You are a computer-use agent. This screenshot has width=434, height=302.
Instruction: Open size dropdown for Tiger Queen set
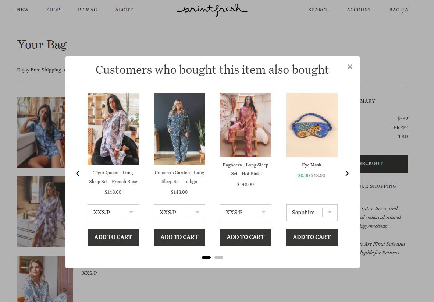coord(113,213)
